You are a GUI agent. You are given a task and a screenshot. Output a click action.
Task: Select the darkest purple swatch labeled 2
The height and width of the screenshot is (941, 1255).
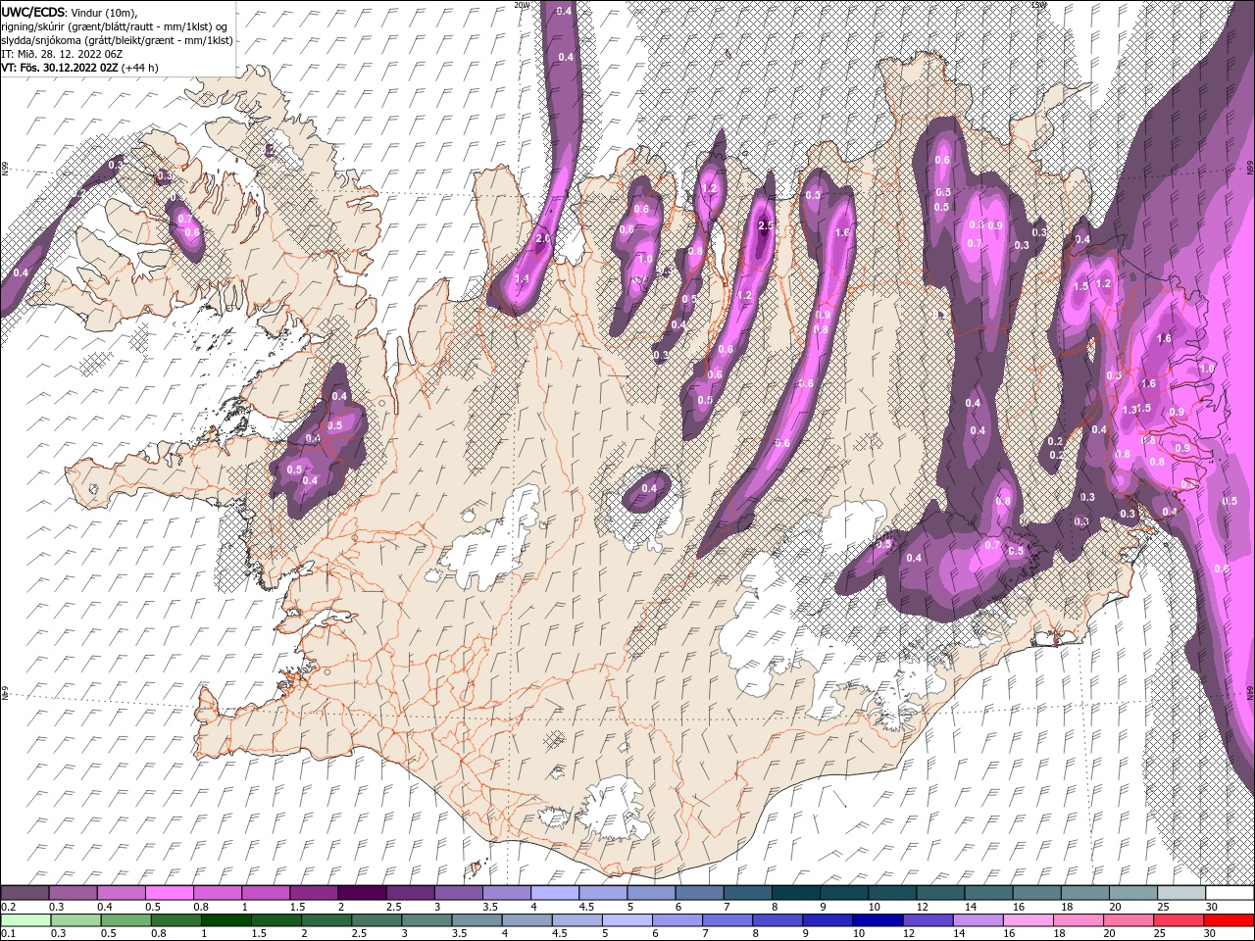362,893
